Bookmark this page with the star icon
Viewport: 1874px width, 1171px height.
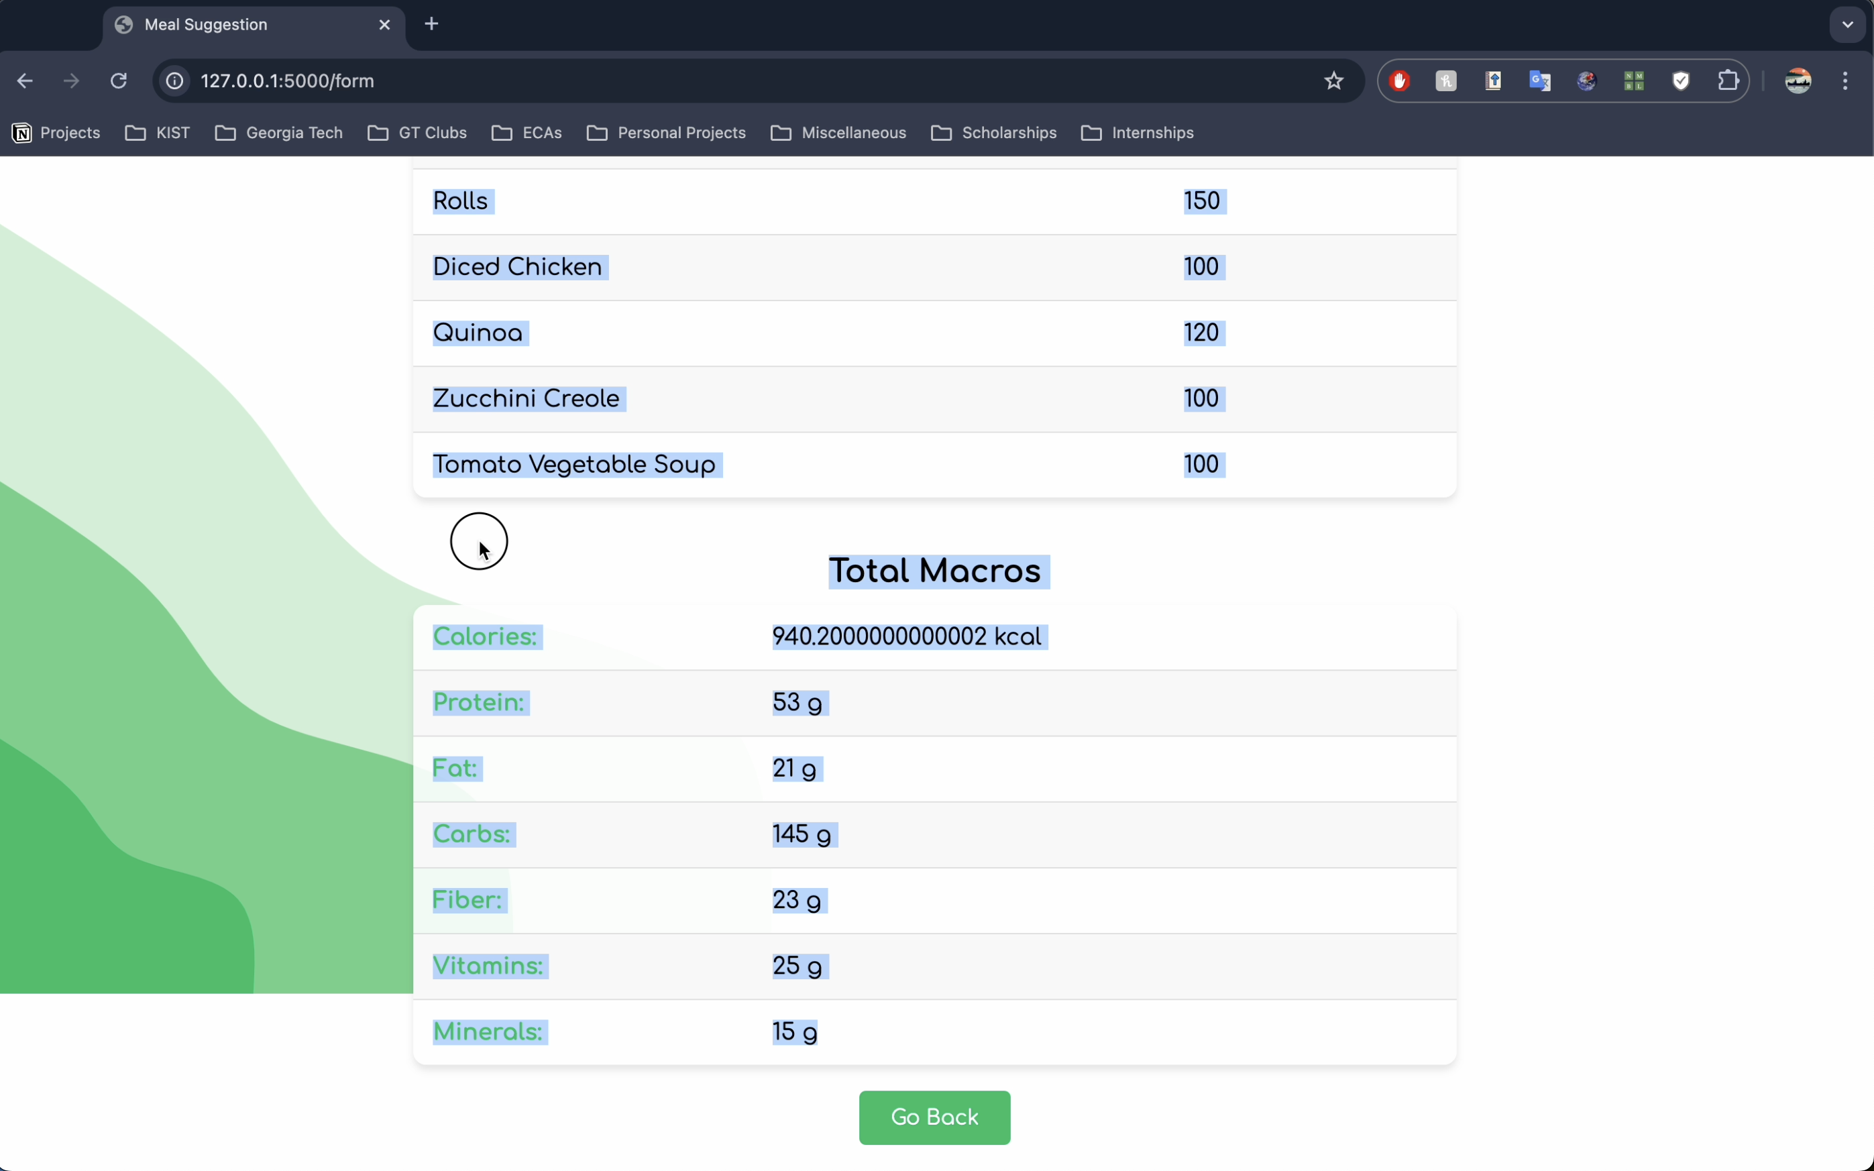[x=1333, y=80]
